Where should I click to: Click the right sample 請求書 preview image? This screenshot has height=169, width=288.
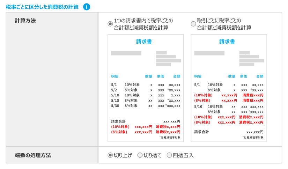click(x=229, y=88)
